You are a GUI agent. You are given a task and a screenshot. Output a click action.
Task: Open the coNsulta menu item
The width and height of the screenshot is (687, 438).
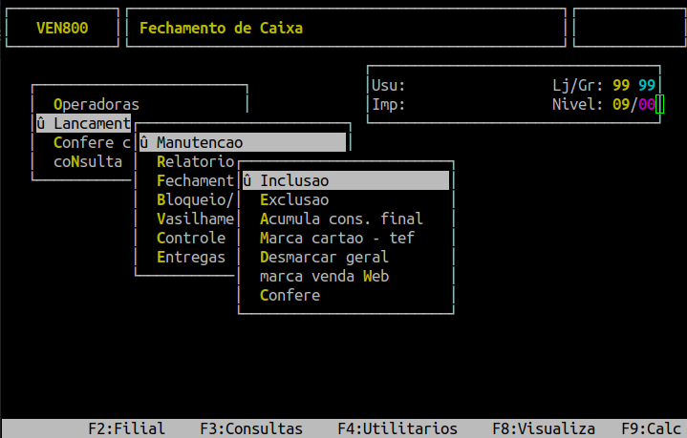[x=88, y=162]
